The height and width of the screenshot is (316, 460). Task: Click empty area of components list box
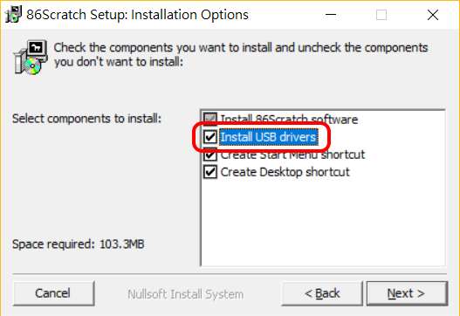pos(323,223)
